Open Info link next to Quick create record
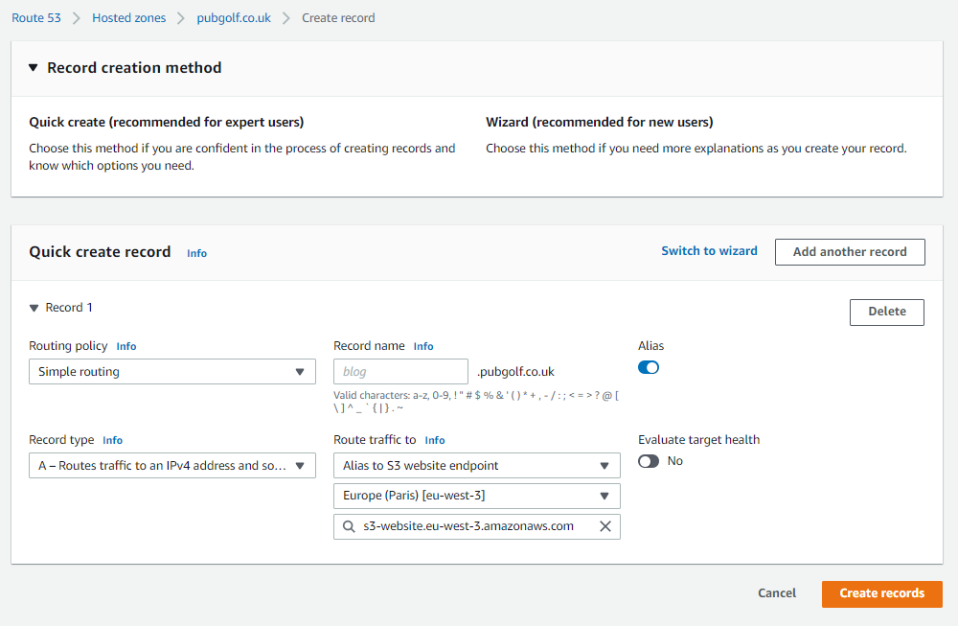The image size is (958, 626). 196,253
